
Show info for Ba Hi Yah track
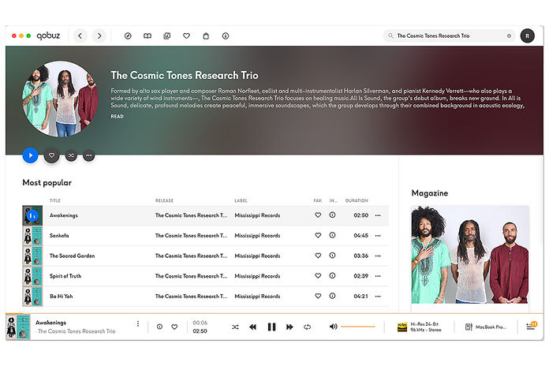coord(332,296)
